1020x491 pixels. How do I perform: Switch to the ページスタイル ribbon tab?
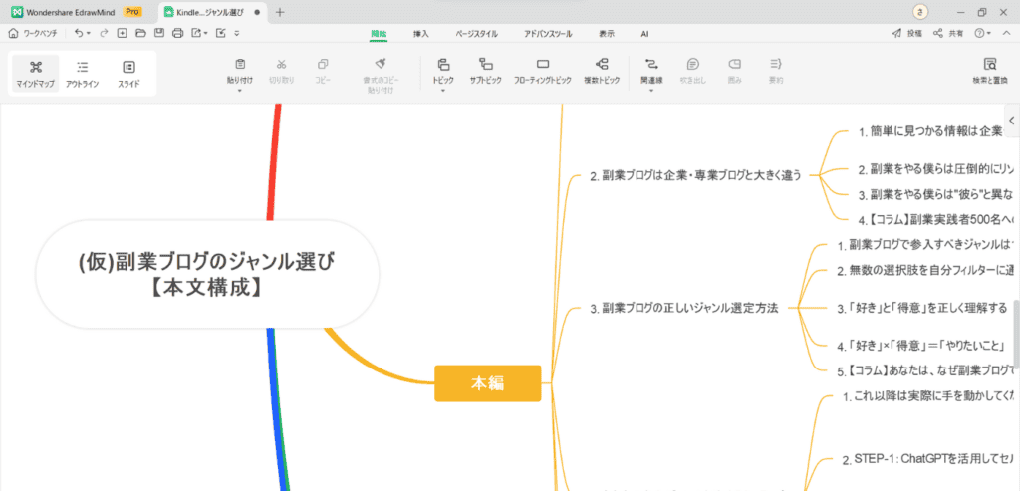point(476,34)
